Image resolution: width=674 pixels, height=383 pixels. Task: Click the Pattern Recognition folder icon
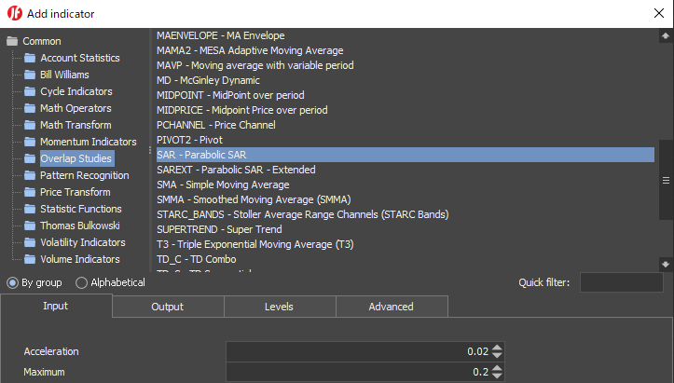(x=30, y=175)
